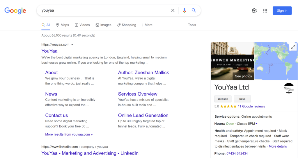
Task: Open the Contact us sitelink
Action: [56, 115]
